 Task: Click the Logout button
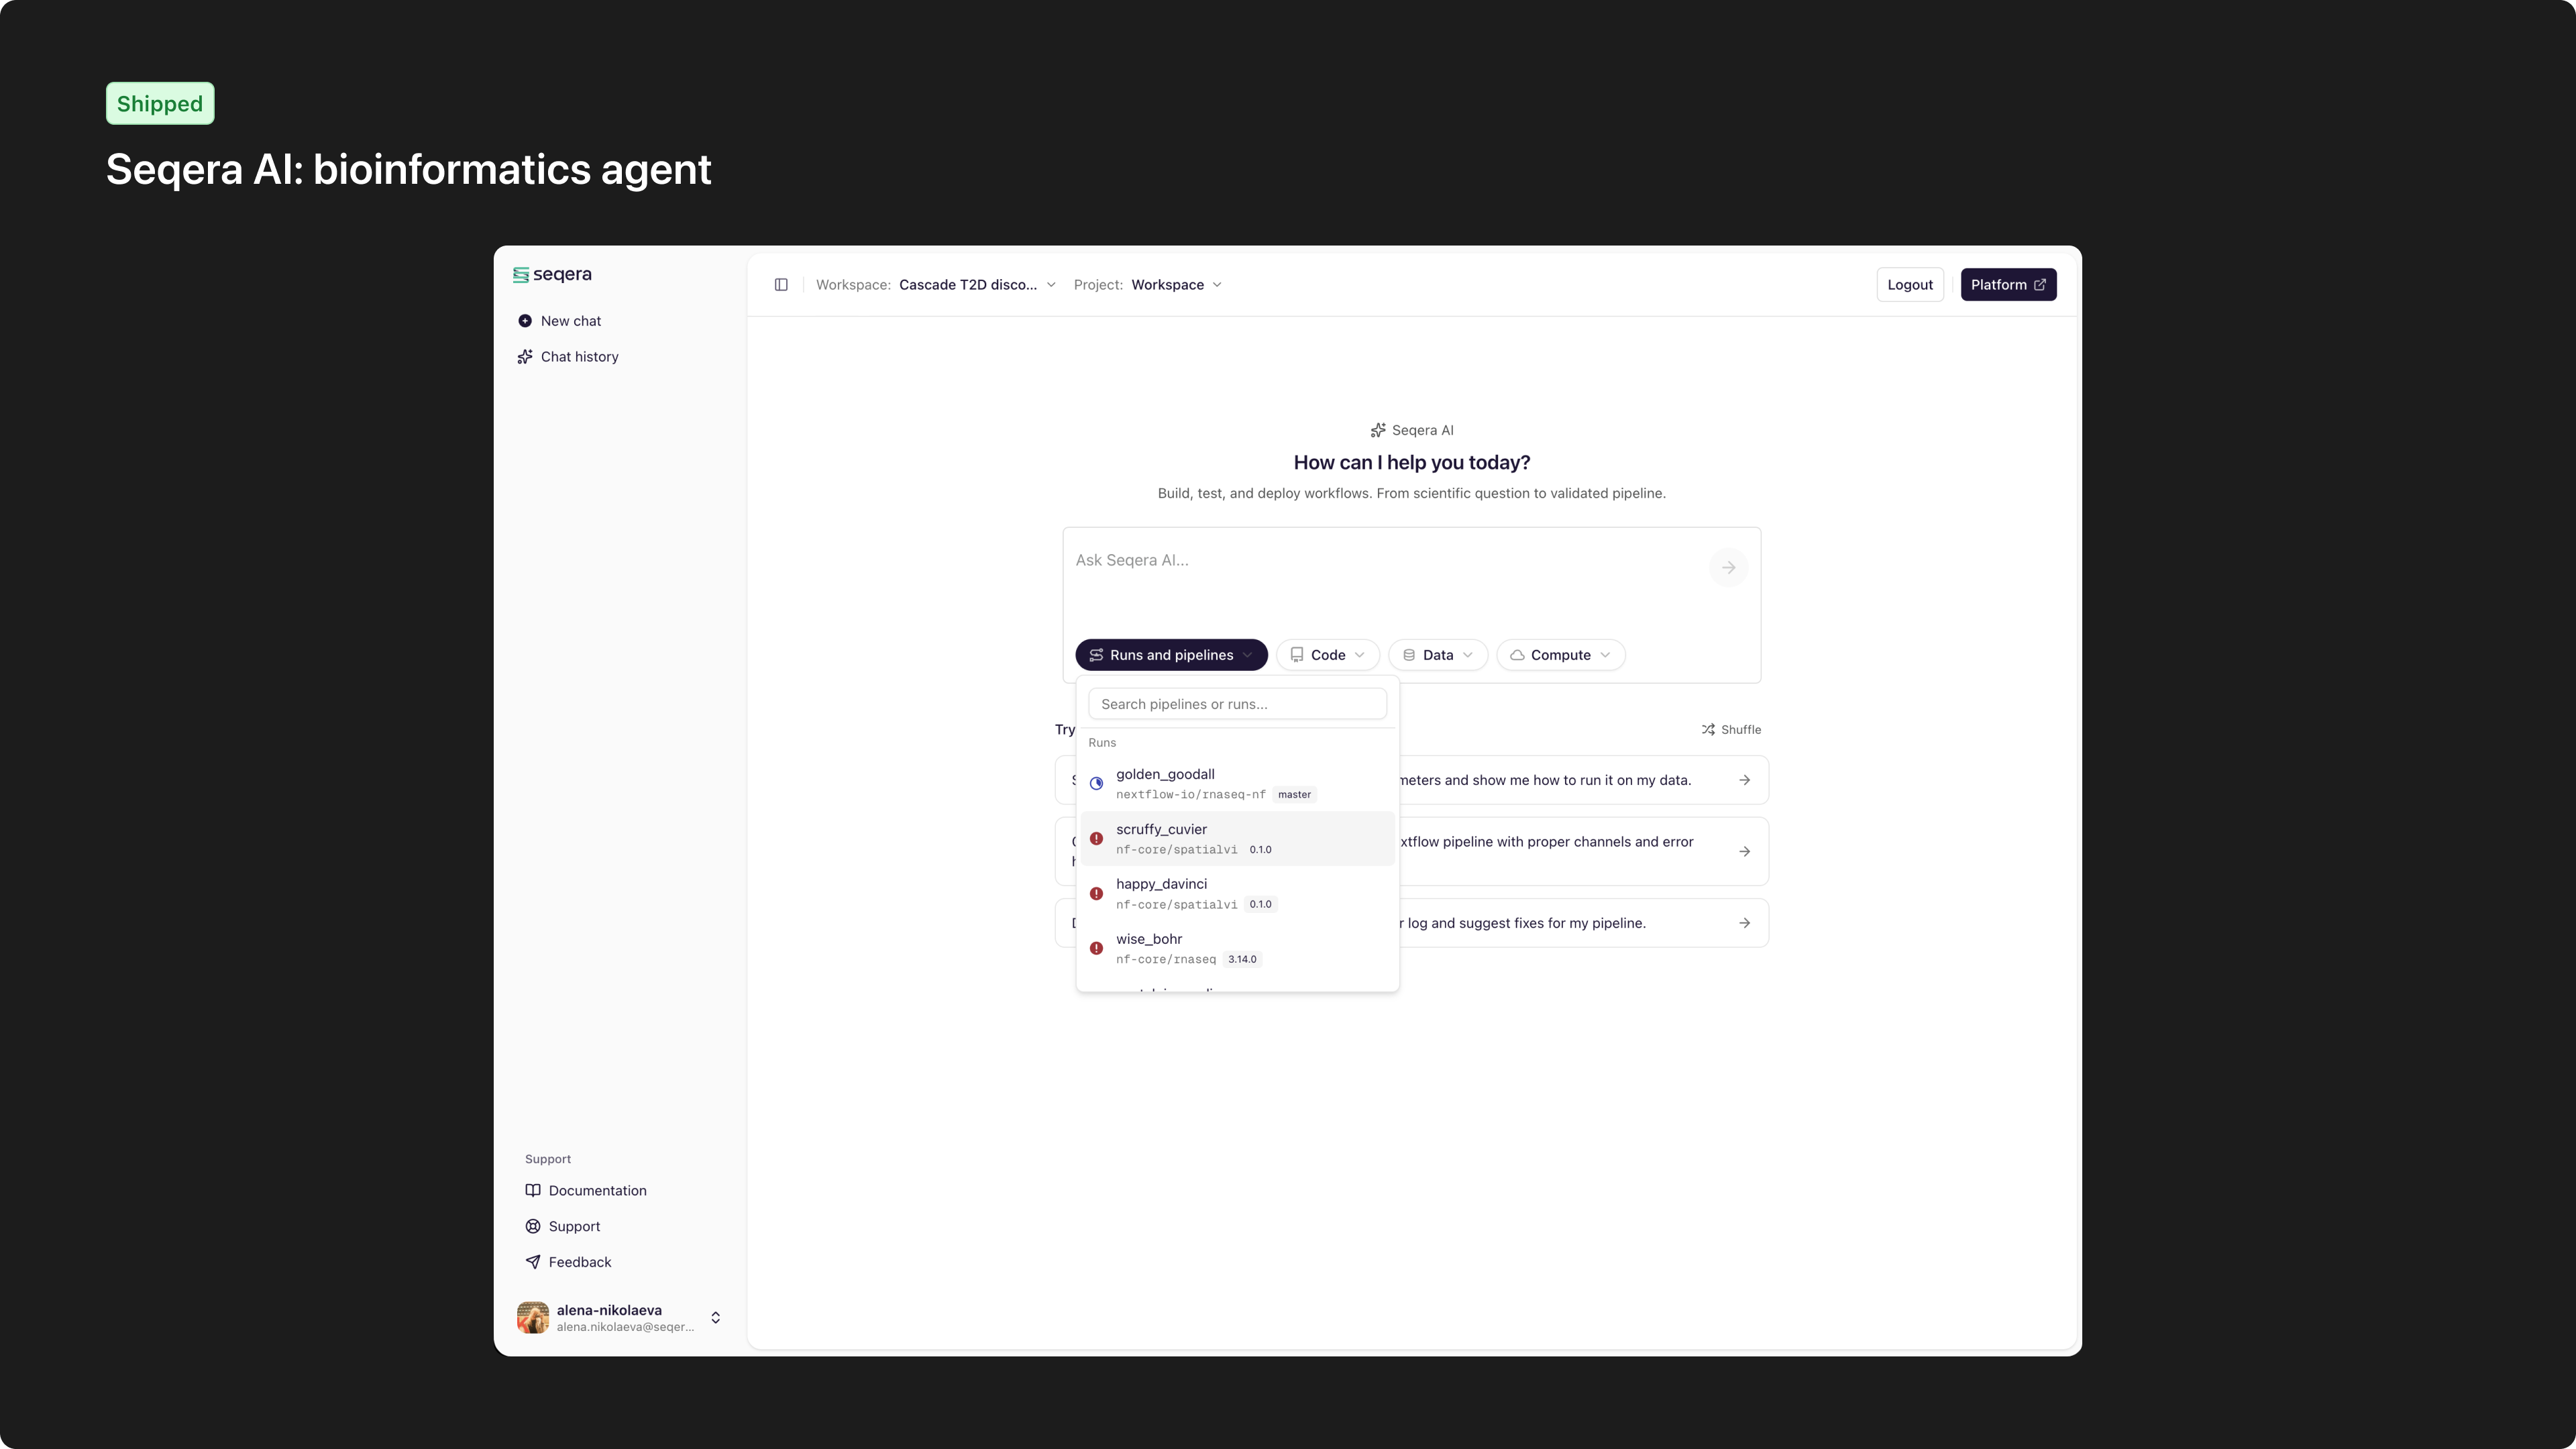pyautogui.click(x=1909, y=284)
